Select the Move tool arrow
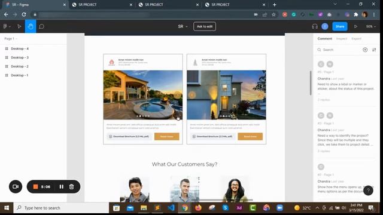Viewport: 383px width, 215px height. point(19,26)
